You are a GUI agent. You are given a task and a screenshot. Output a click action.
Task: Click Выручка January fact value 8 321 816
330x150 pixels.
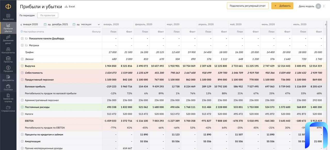pyautogui.click(x=126, y=66)
